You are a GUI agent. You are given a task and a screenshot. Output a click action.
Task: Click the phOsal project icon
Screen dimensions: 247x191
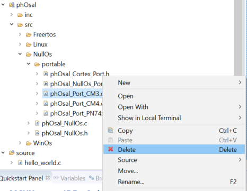[x=12, y=5]
